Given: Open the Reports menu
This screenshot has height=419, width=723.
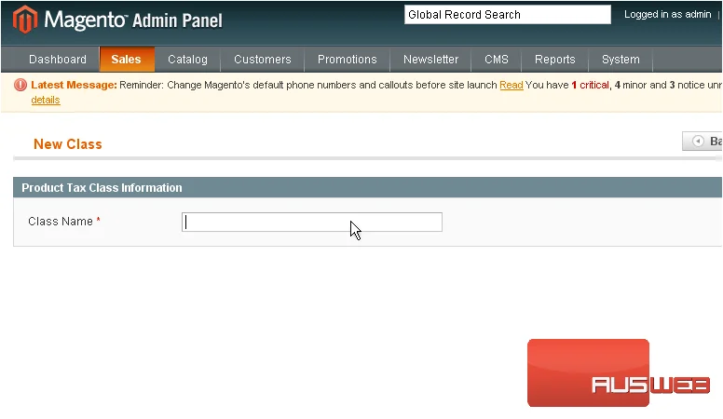Looking at the screenshot, I should [555, 60].
